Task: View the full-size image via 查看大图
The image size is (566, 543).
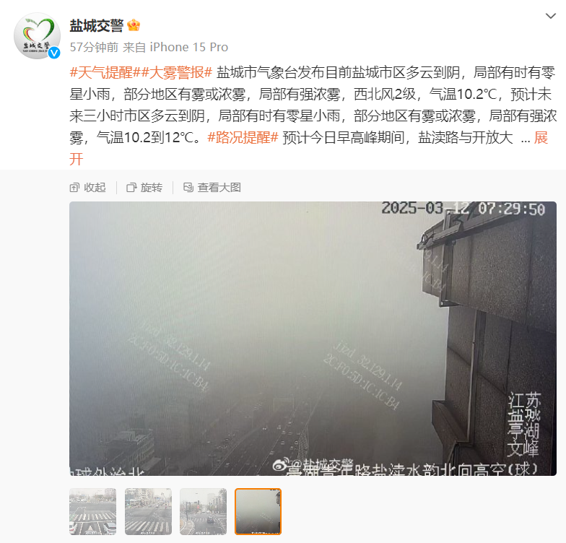Action: (x=212, y=188)
